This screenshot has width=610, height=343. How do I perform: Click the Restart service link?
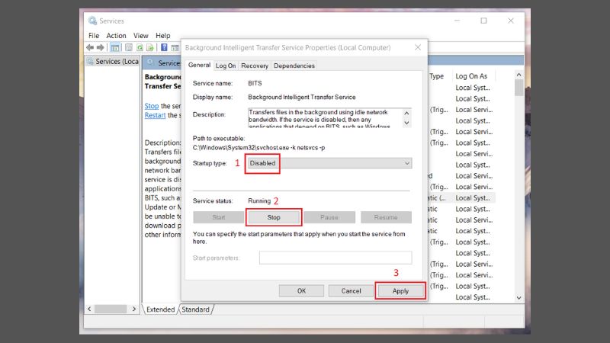(155, 115)
